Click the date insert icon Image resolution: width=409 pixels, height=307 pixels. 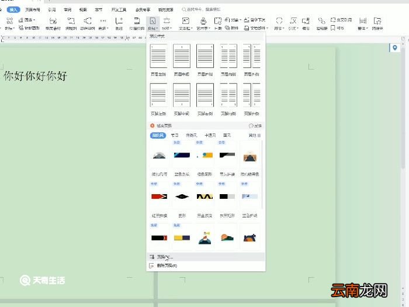point(218,23)
